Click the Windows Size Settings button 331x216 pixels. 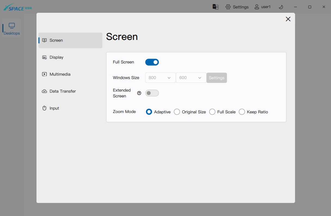click(216, 78)
